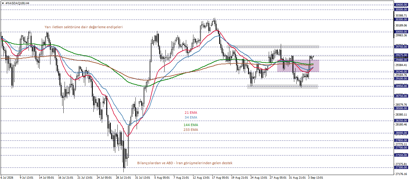
Task: Click the 30050.00 price level tag
Action: click(x=401, y=32)
